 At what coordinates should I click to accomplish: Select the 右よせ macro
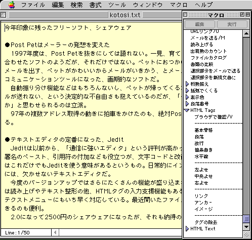click(201, 183)
